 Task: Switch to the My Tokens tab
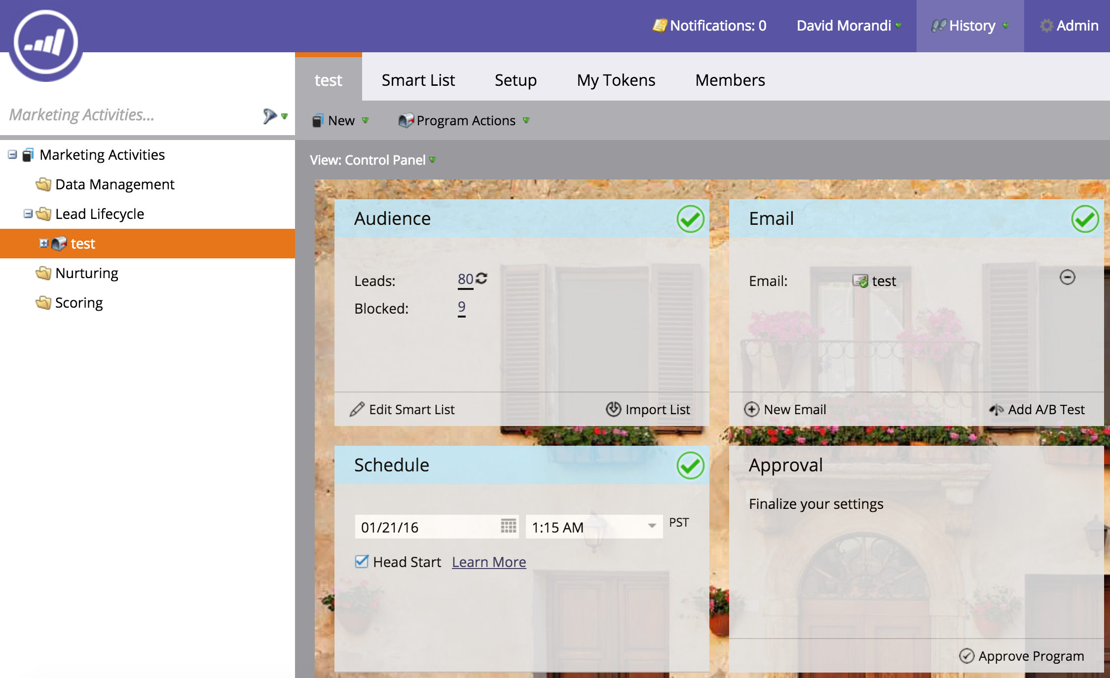click(x=616, y=80)
